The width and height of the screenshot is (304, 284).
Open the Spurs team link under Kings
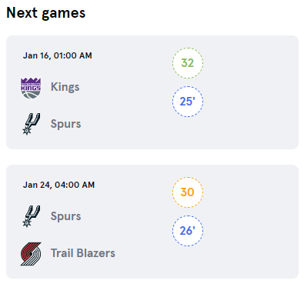tap(66, 124)
